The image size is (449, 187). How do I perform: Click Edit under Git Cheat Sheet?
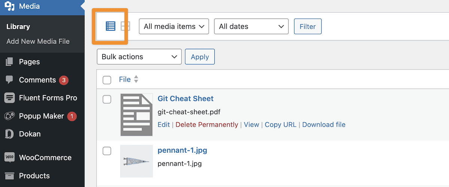coord(164,124)
